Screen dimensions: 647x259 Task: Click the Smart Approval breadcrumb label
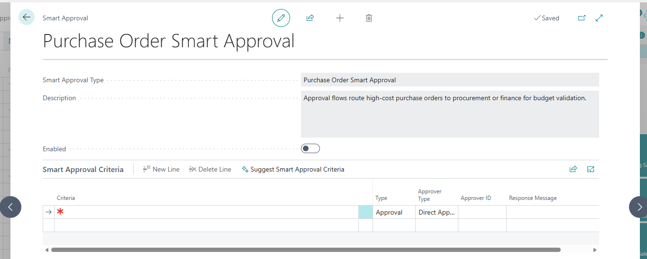(x=65, y=18)
